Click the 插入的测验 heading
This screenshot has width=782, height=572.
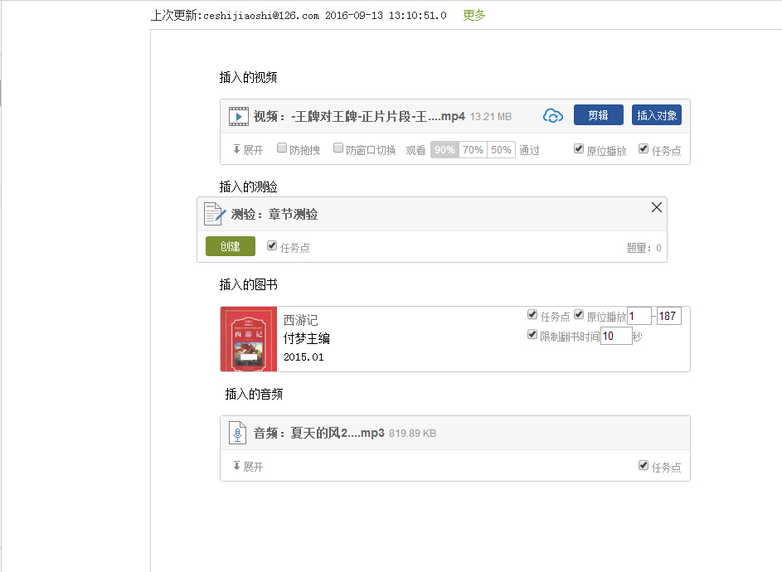(248, 187)
